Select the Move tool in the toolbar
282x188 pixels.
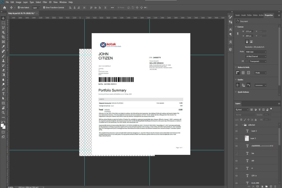click(3, 18)
